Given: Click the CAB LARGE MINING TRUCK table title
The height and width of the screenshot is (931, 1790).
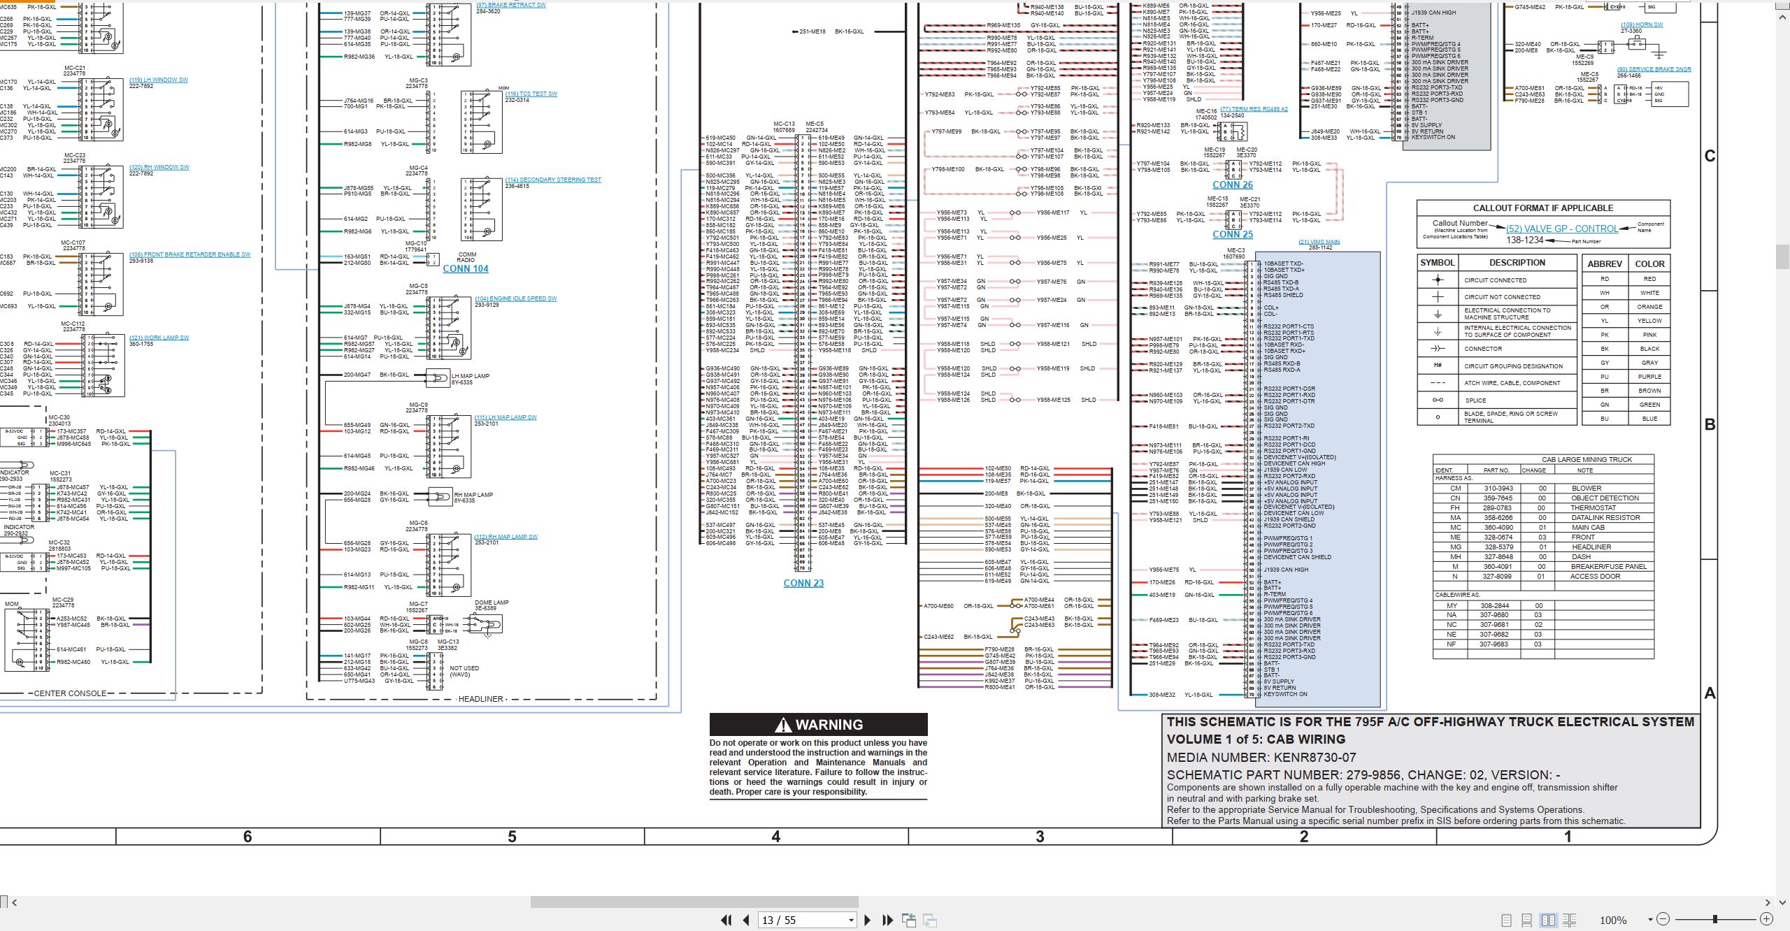Looking at the screenshot, I should 1587,460.
